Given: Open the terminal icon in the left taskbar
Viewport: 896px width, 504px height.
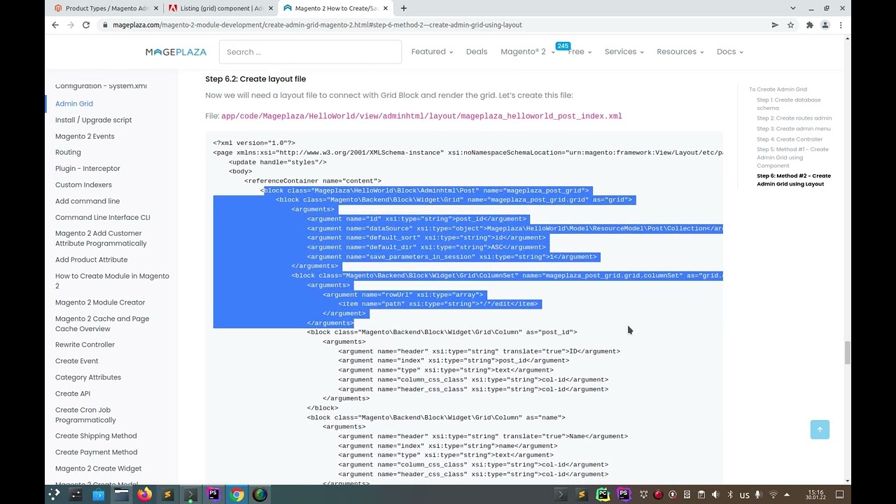Looking at the screenshot, I should (190, 495).
